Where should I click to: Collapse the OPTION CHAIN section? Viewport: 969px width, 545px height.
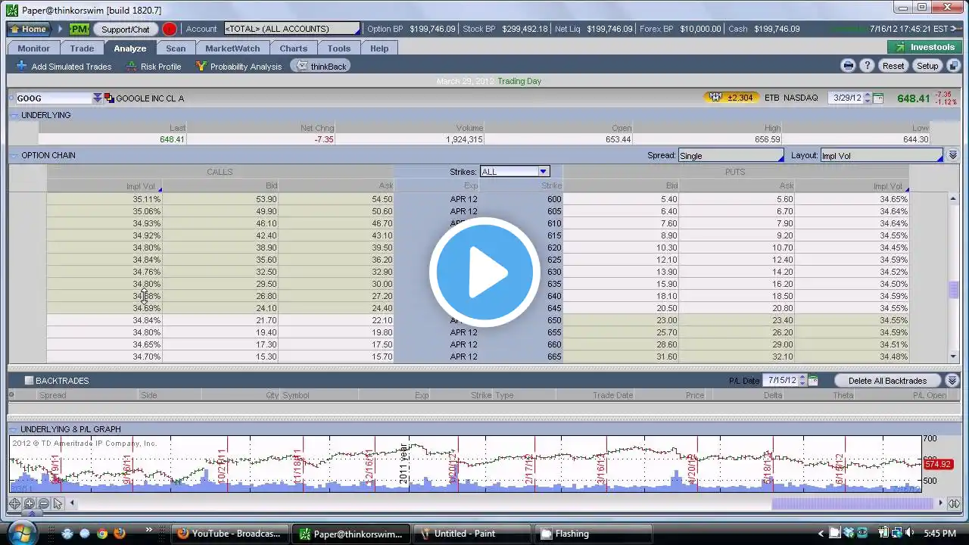click(14, 155)
